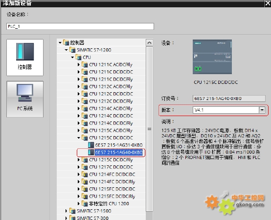The height and width of the screenshot is (220, 271).
Task: Select 非特定的 CPU 1200 tree row
Action: (101, 203)
